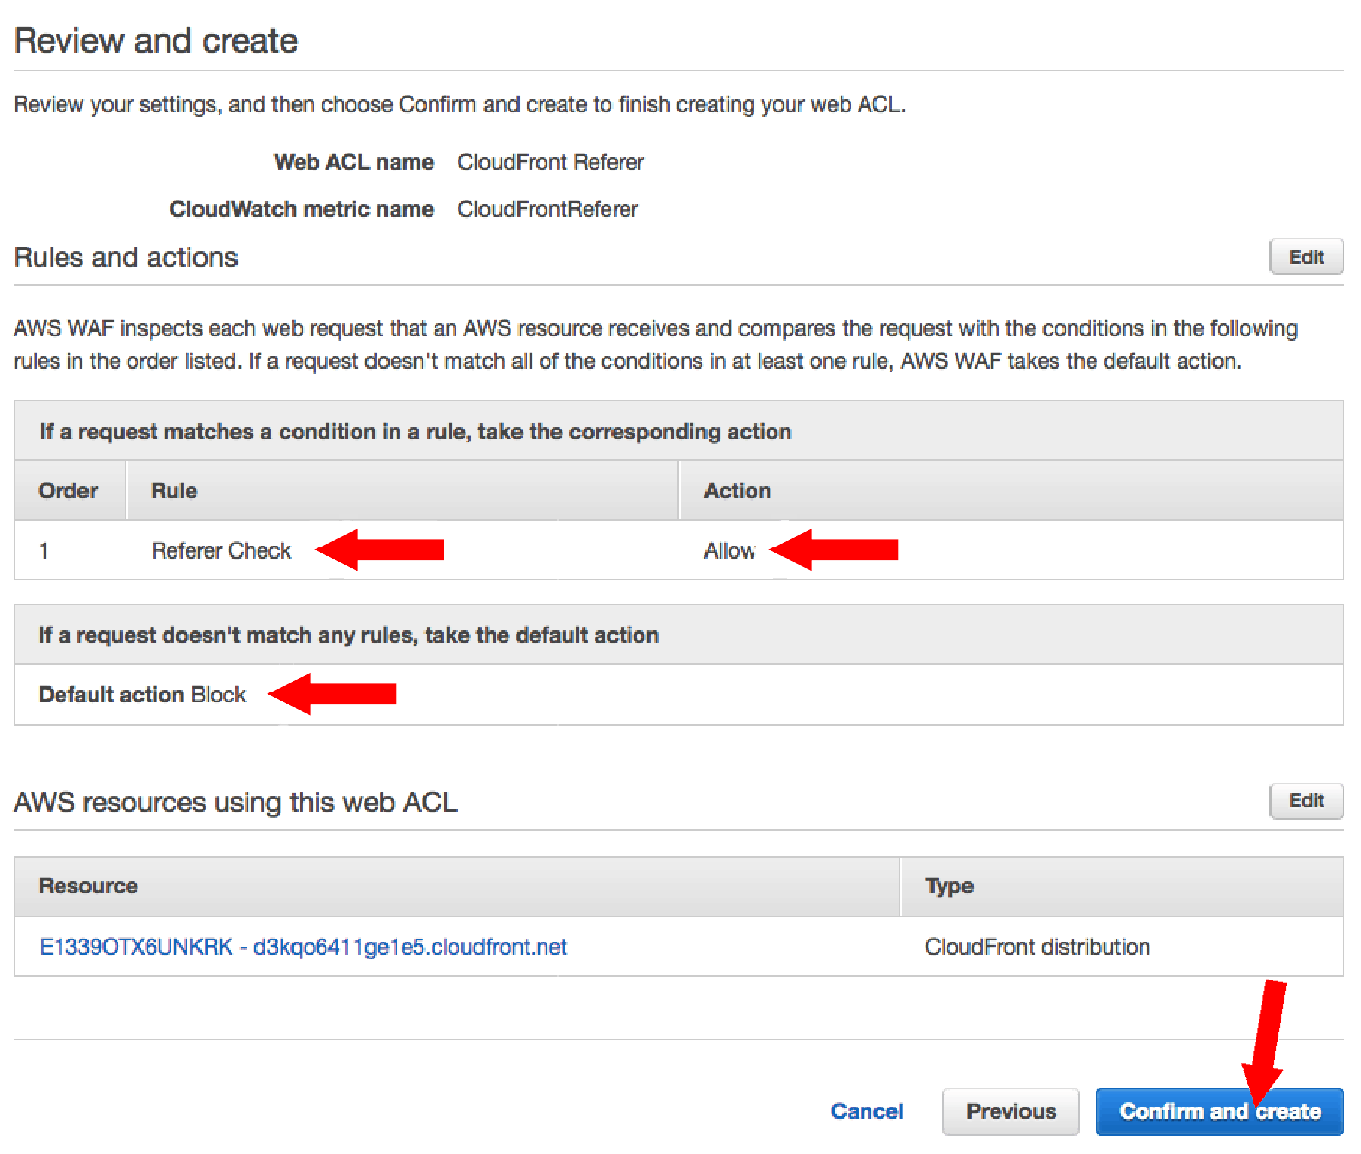Viewport: 1361px width, 1154px height.
Task: Edit the Rules and actions section
Action: (1306, 257)
